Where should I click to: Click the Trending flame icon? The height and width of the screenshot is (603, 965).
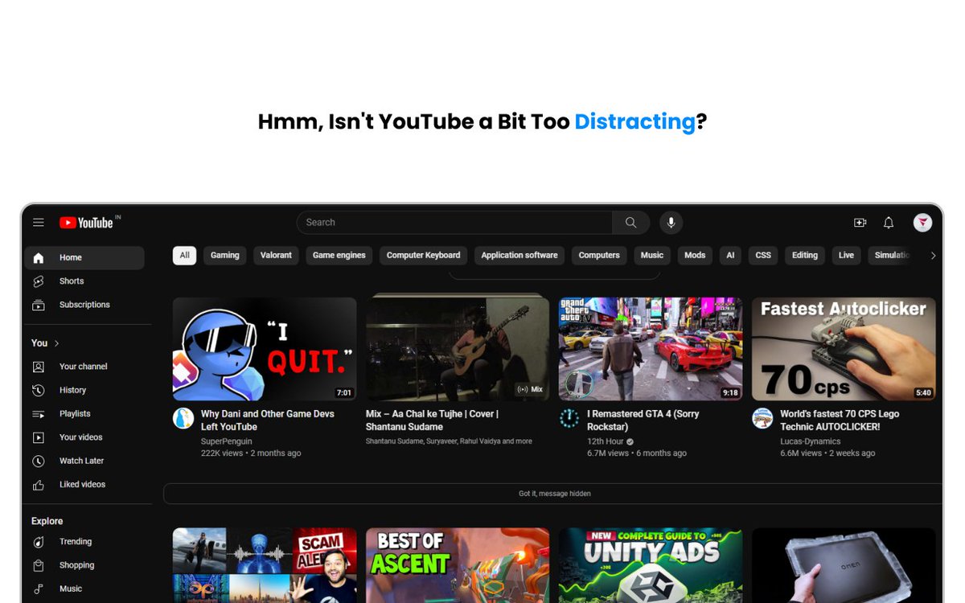[x=39, y=542]
